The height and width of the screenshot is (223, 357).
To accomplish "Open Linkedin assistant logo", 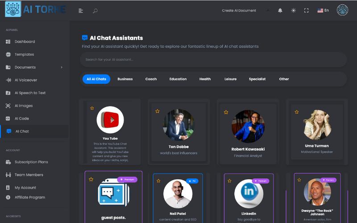I will [249, 194].
